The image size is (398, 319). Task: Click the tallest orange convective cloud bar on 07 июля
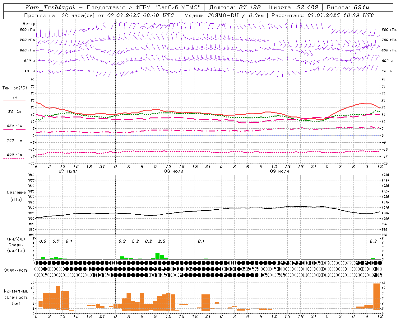tap(58, 297)
